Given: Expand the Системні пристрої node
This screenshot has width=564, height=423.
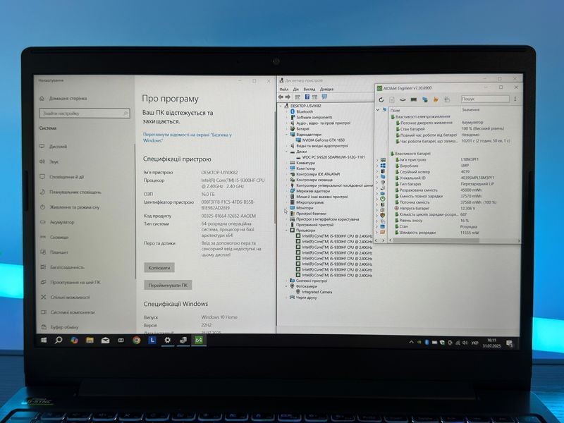Looking at the screenshot, I should [x=287, y=281].
